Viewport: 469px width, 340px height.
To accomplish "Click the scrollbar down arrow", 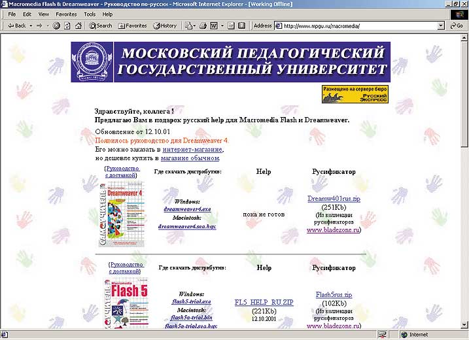I will coord(464,325).
